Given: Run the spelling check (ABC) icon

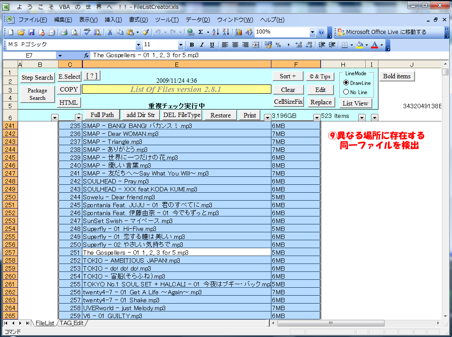Looking at the screenshot, I should tap(87, 32).
